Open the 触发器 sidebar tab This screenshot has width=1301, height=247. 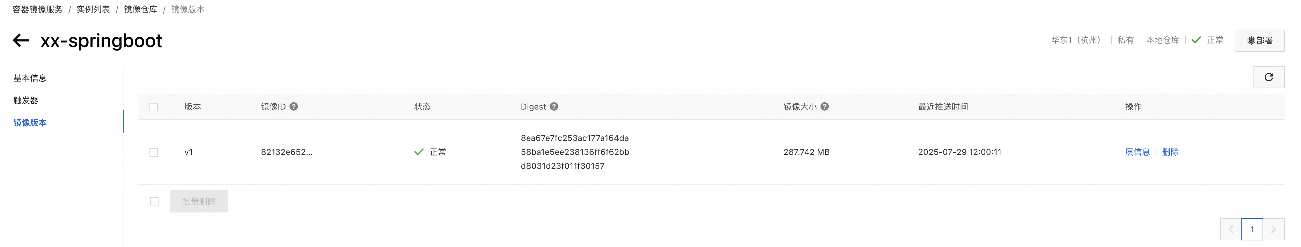(x=26, y=100)
